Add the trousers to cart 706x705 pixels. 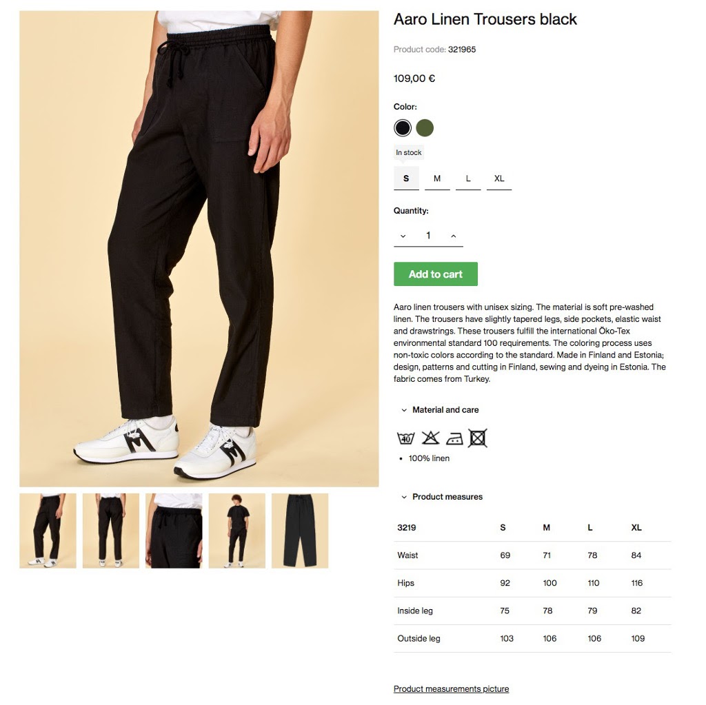[436, 274]
